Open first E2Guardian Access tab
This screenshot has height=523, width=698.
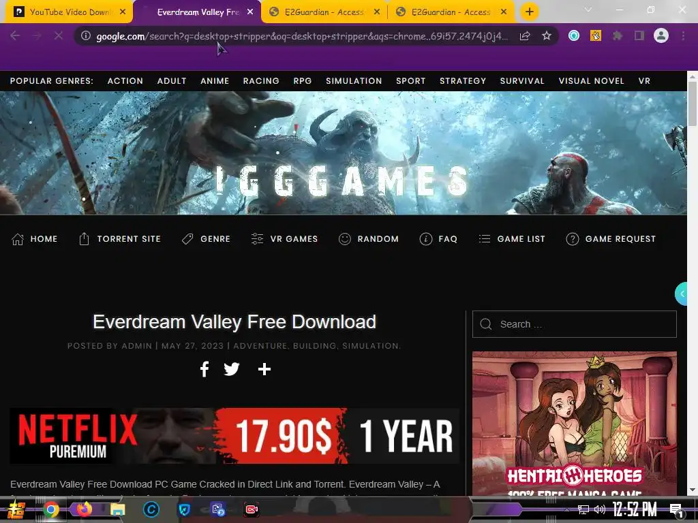324,12
